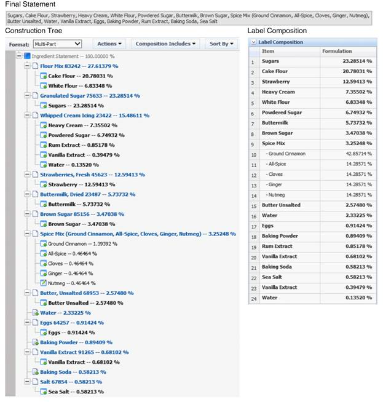Click the Baking Powder document icon
383x402 pixels.
click(36, 342)
